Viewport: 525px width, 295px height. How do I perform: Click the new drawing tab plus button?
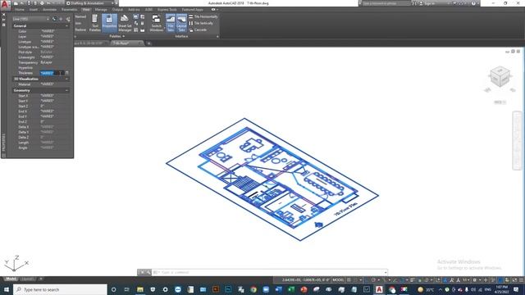pos(149,43)
